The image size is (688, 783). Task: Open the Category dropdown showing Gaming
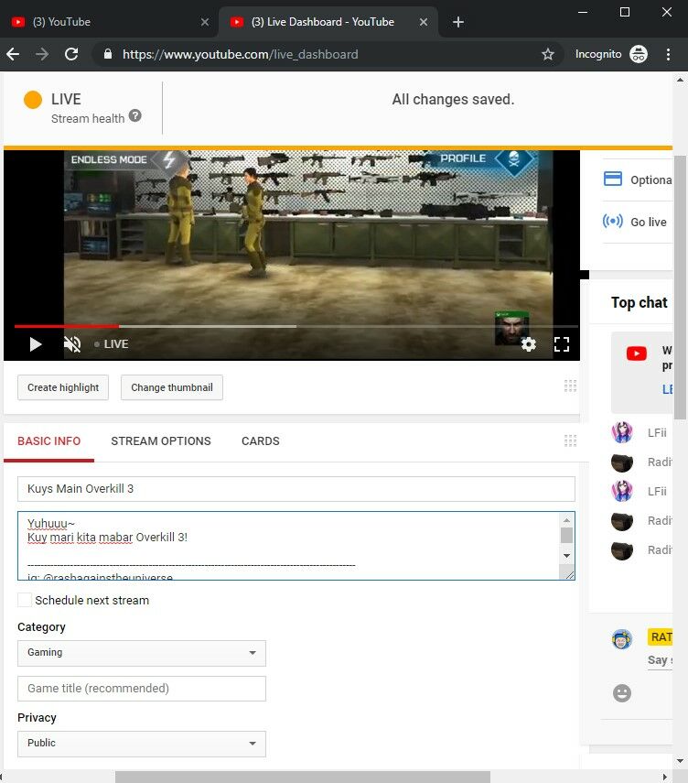click(x=142, y=653)
